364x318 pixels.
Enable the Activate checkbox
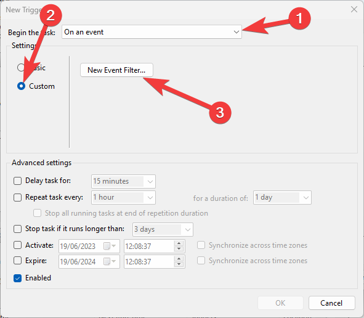[x=17, y=245]
